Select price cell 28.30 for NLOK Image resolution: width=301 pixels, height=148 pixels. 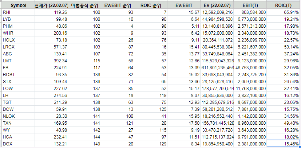coord(51,116)
